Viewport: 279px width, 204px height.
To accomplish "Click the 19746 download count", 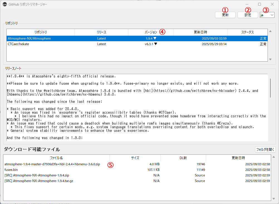I will (201, 164).
